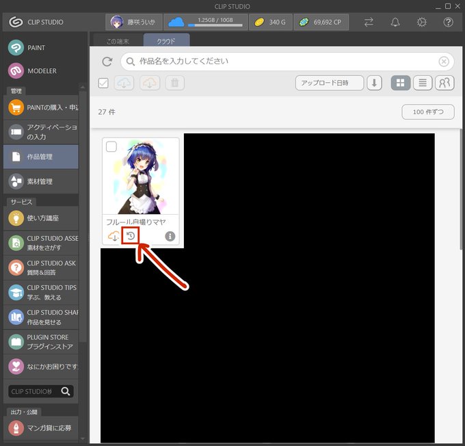Select 素材管理 in the sidebar
The width and height of the screenshot is (465, 446).
coord(41,181)
